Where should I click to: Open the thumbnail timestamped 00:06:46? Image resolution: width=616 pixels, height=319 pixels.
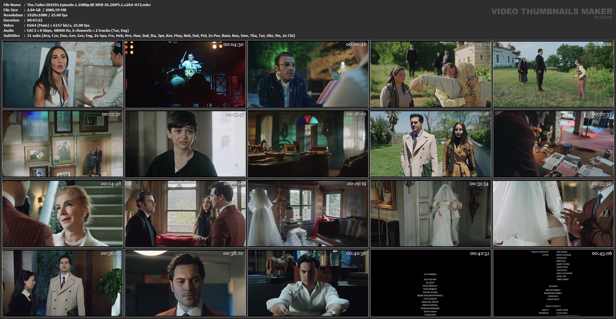tap(308, 74)
